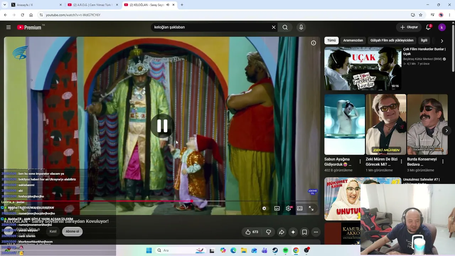This screenshot has height=256, width=455.
Task: Clear the search query with the X
Action: pos(274,27)
